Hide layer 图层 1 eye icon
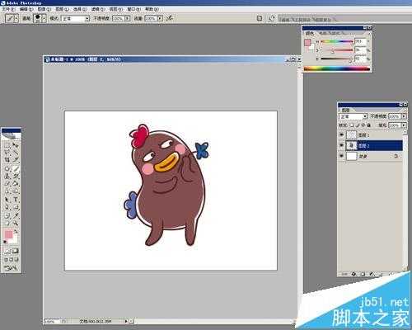 click(341, 134)
